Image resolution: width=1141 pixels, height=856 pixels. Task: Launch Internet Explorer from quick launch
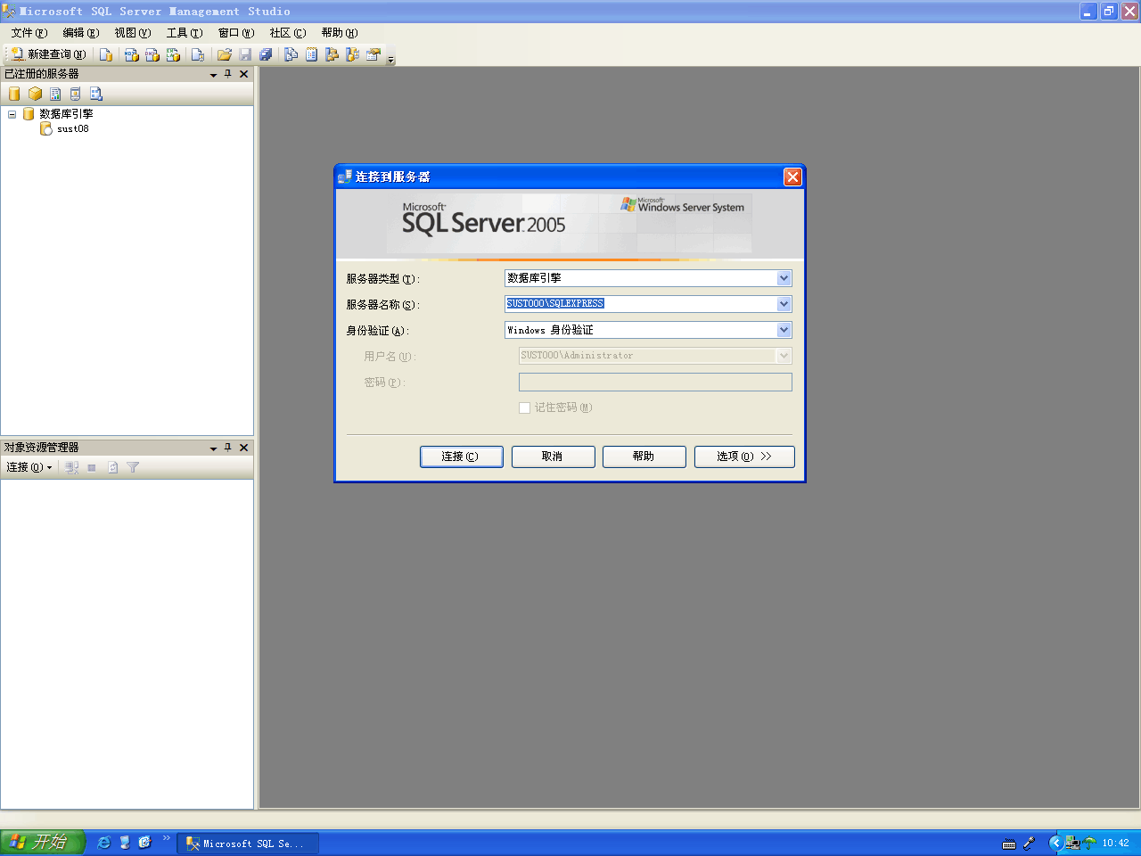click(x=103, y=843)
